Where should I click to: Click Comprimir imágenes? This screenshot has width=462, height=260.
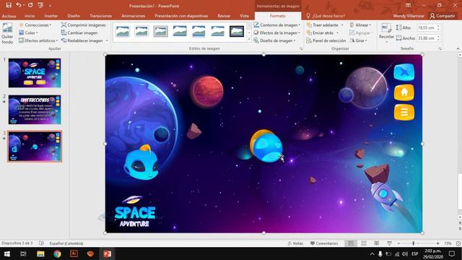click(84, 25)
